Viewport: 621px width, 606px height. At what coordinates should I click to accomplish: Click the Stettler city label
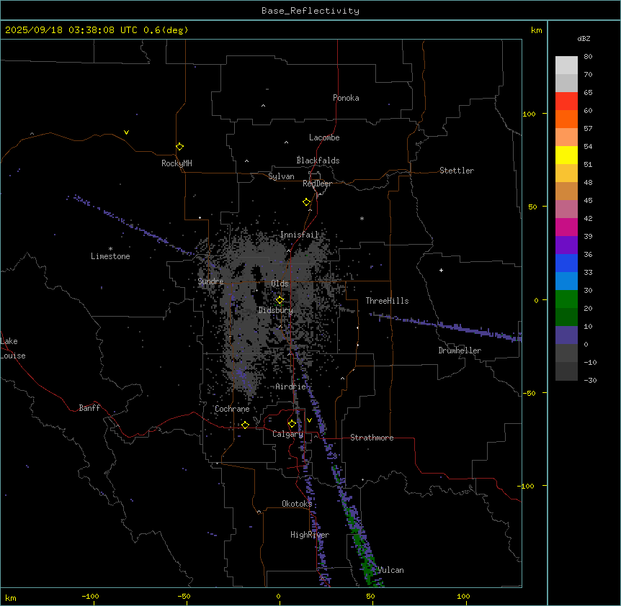click(457, 171)
